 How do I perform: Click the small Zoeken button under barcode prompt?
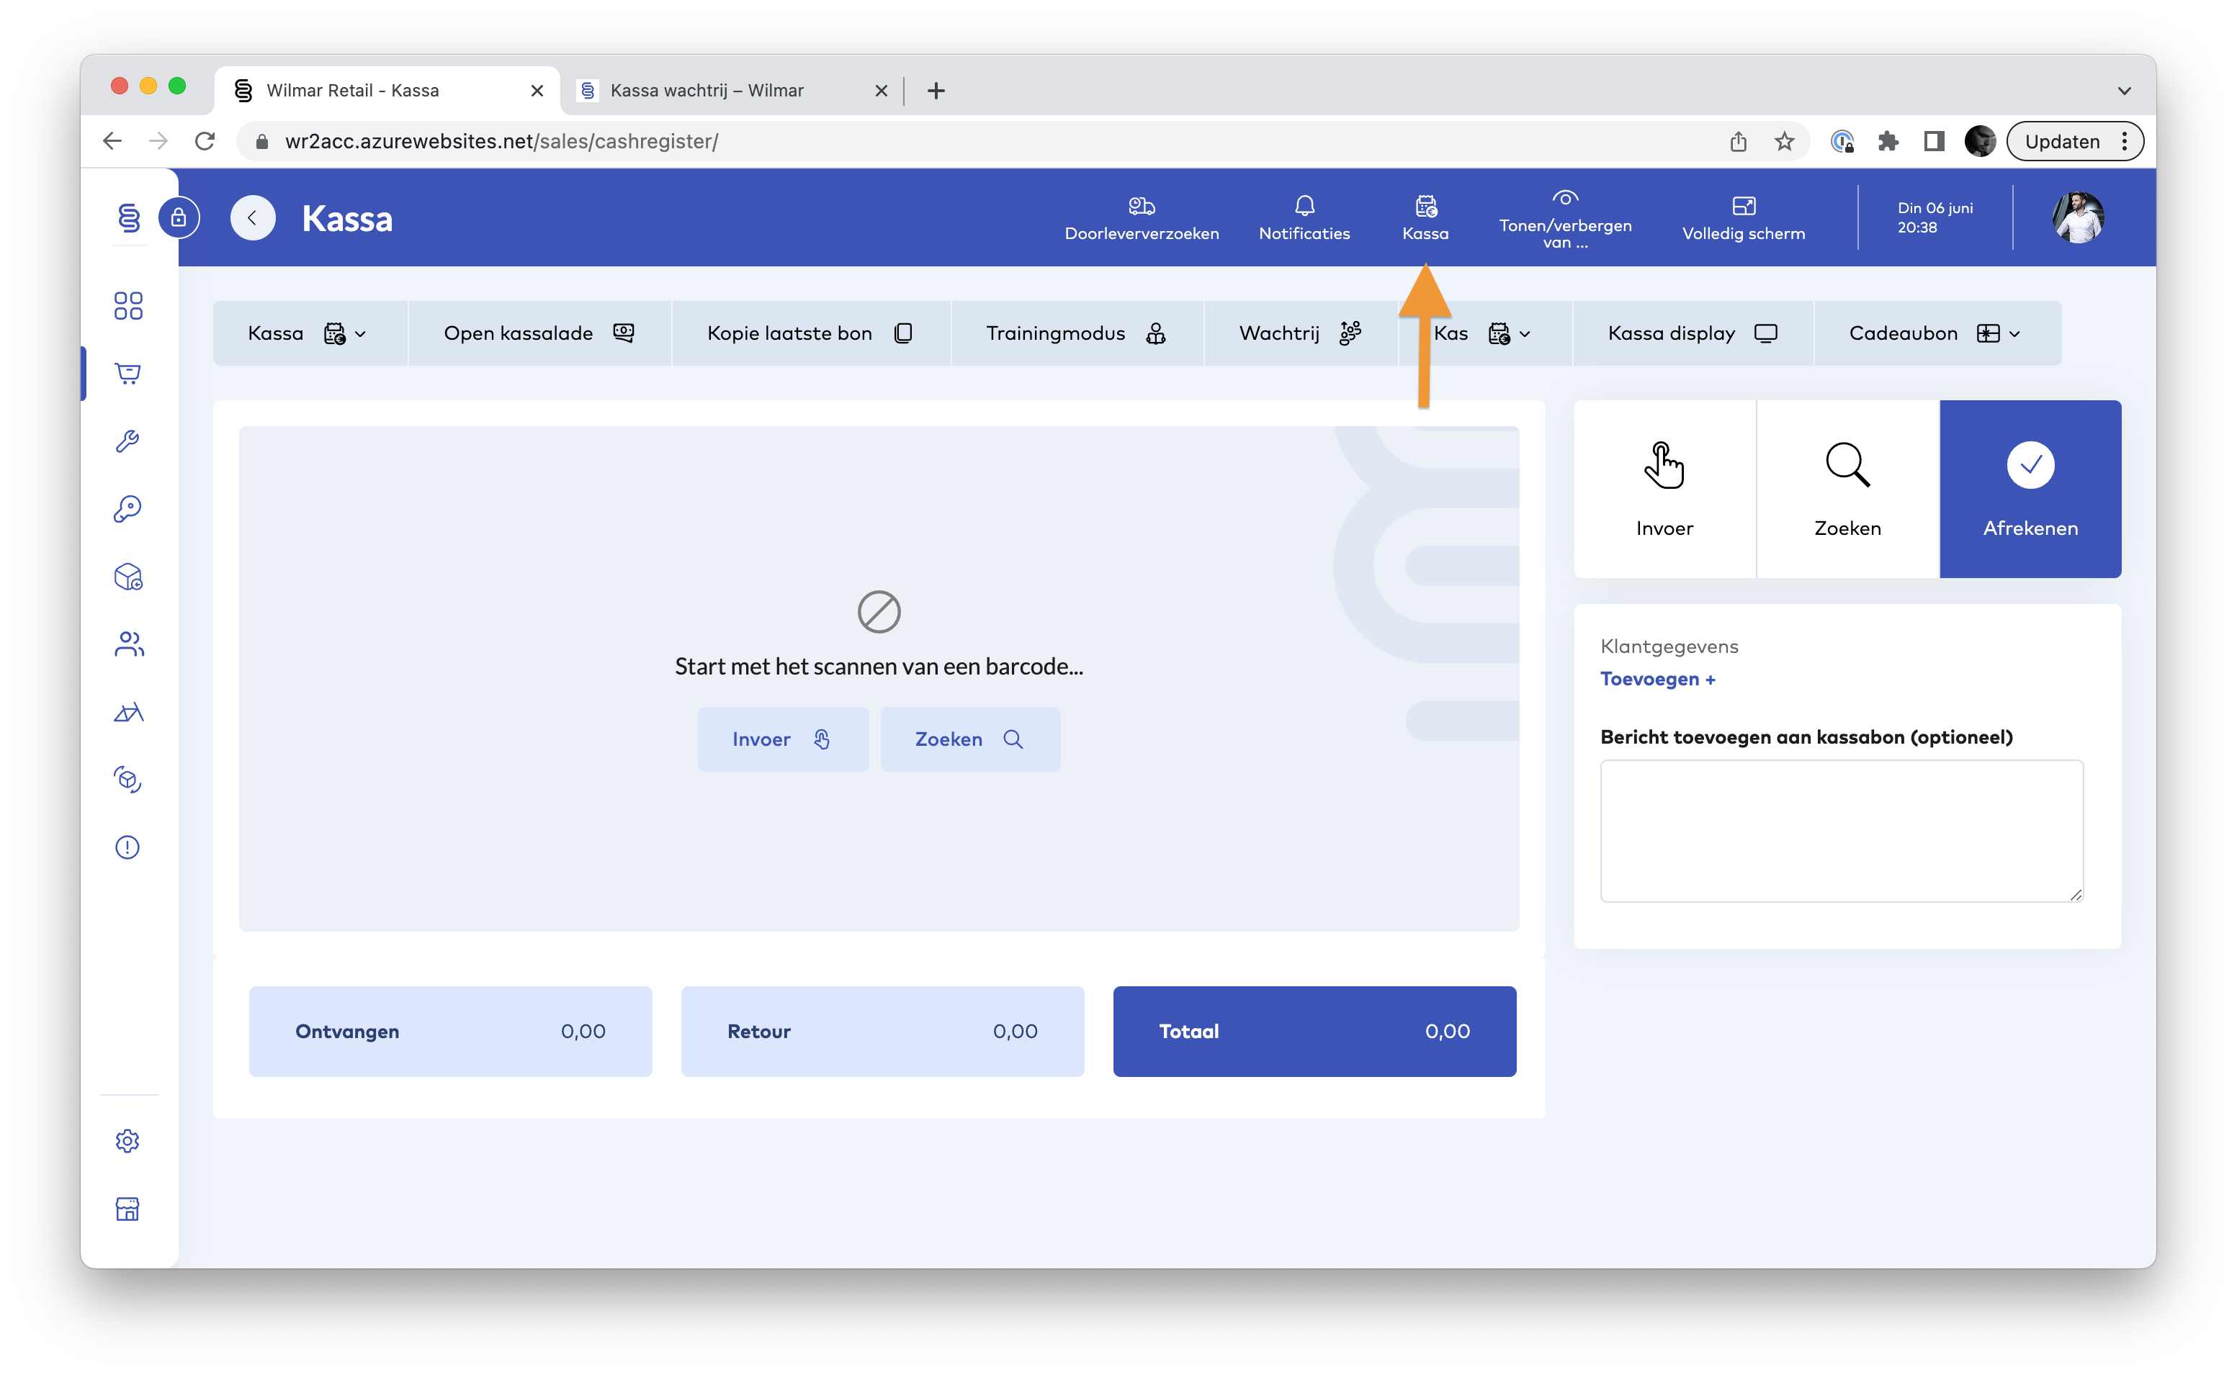[969, 739]
